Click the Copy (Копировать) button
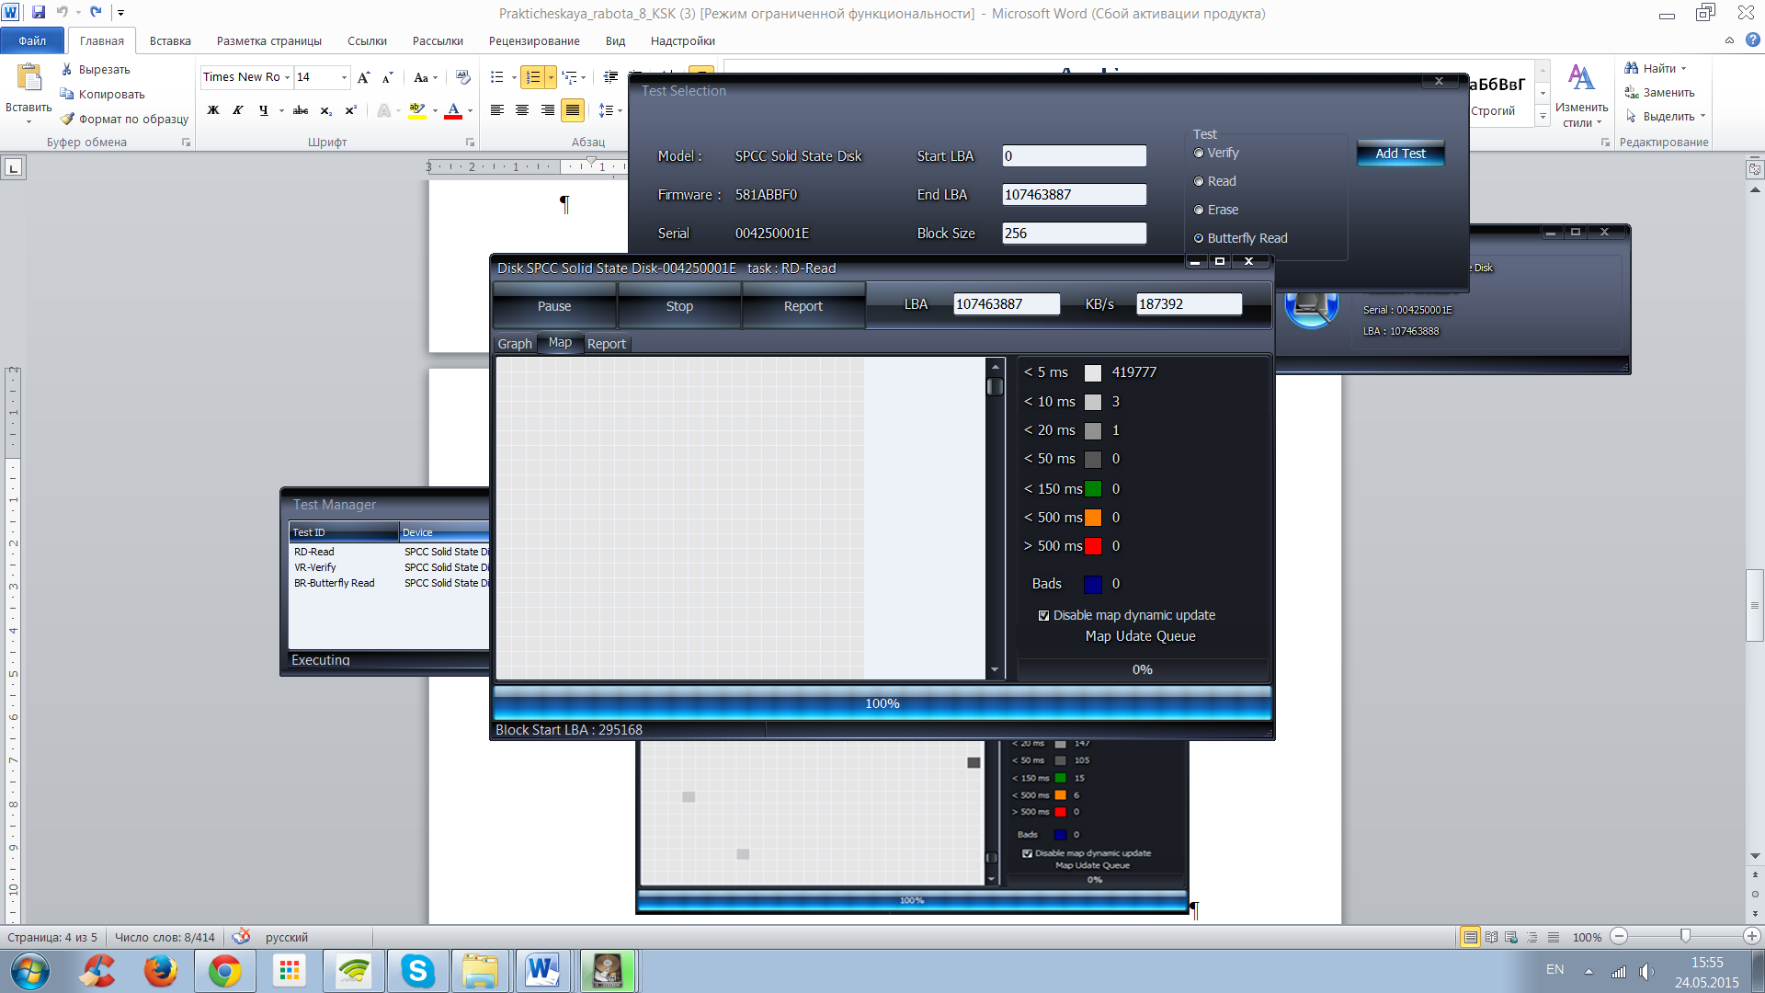This screenshot has height=993, width=1765. tap(103, 95)
